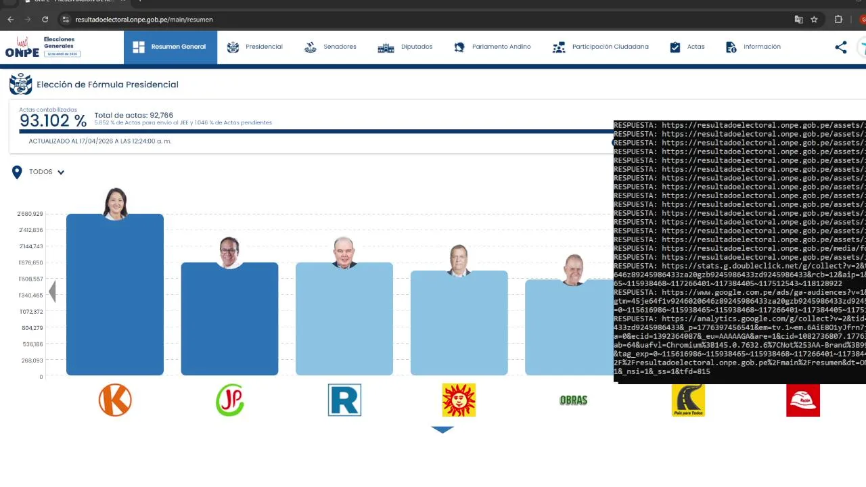Click the first candidate's photo (woman)
Image resolution: width=866 pixels, height=487 pixels.
pyautogui.click(x=115, y=204)
